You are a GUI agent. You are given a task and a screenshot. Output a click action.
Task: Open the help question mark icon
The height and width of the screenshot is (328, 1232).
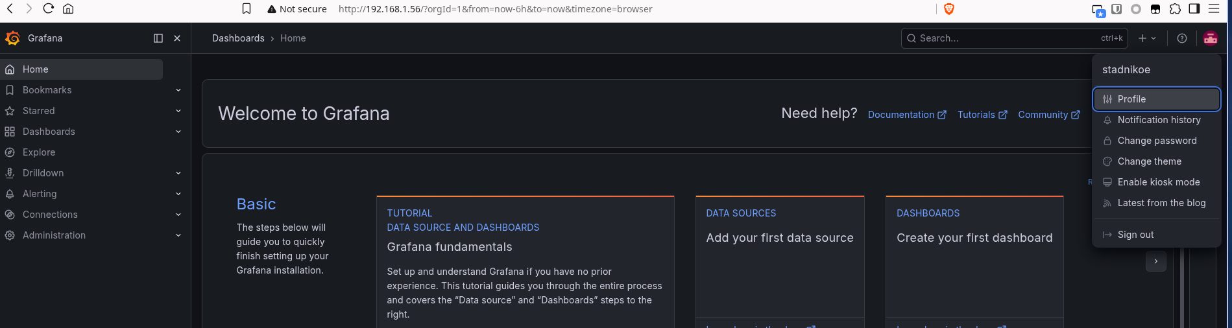pyautogui.click(x=1182, y=38)
